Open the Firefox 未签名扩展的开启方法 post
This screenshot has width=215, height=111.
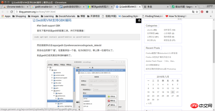158,57
